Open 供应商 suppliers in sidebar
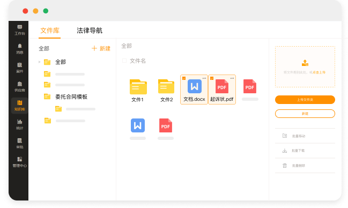The height and width of the screenshot is (208, 348). tap(19, 86)
